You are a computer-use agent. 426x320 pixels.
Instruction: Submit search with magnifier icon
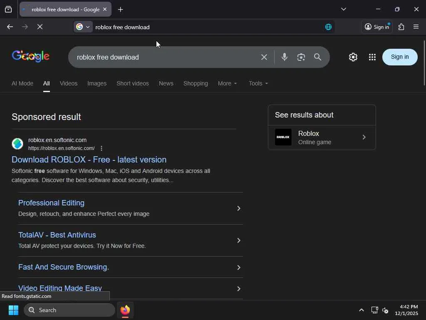pos(317,57)
